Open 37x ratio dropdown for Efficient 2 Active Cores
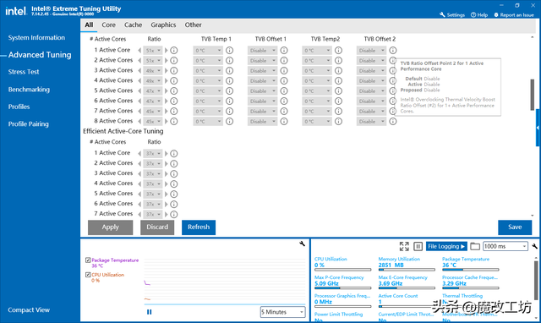The image size is (541, 323). 152,163
